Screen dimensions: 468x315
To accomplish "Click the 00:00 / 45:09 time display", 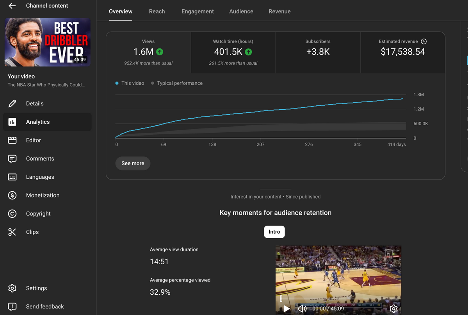I will click(328, 308).
